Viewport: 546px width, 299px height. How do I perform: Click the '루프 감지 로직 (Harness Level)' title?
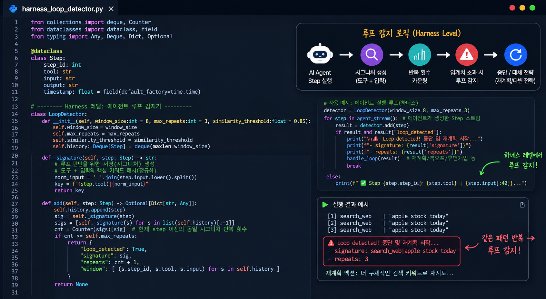tap(412, 33)
